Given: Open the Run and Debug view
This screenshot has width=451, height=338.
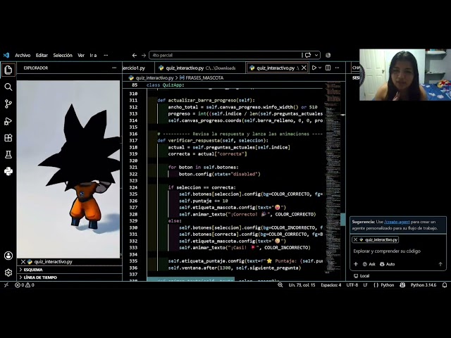Looking at the screenshot, I should (8, 121).
